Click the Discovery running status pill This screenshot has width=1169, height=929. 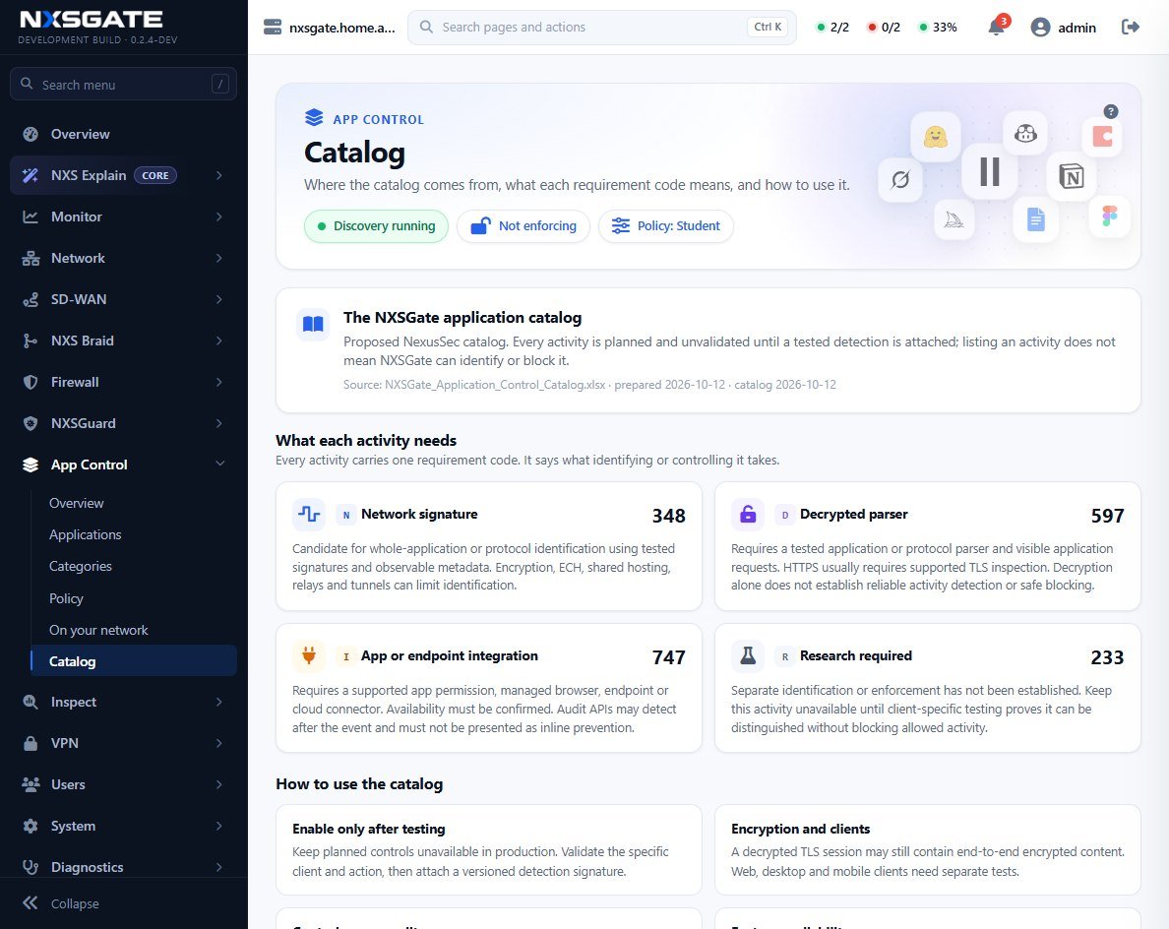point(376,226)
